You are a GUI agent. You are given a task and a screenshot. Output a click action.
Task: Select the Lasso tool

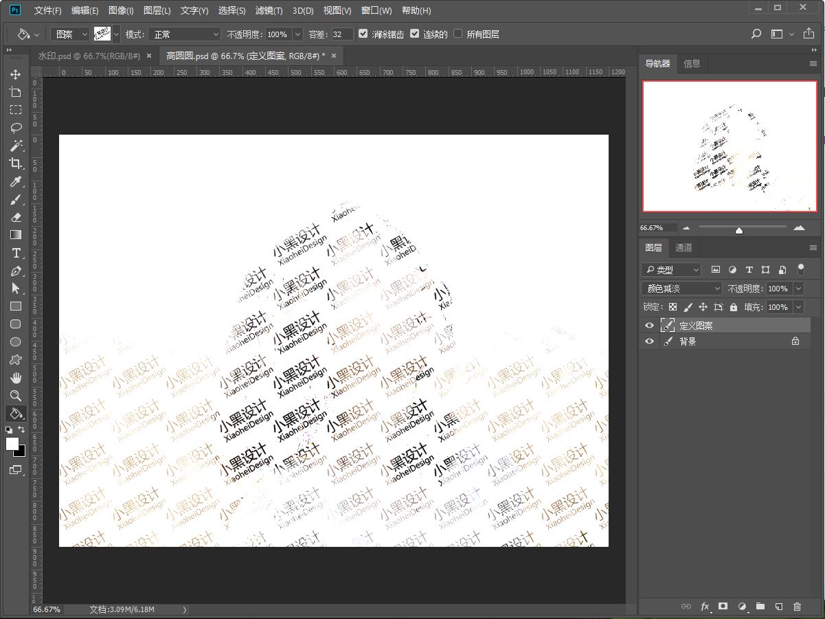coord(15,128)
